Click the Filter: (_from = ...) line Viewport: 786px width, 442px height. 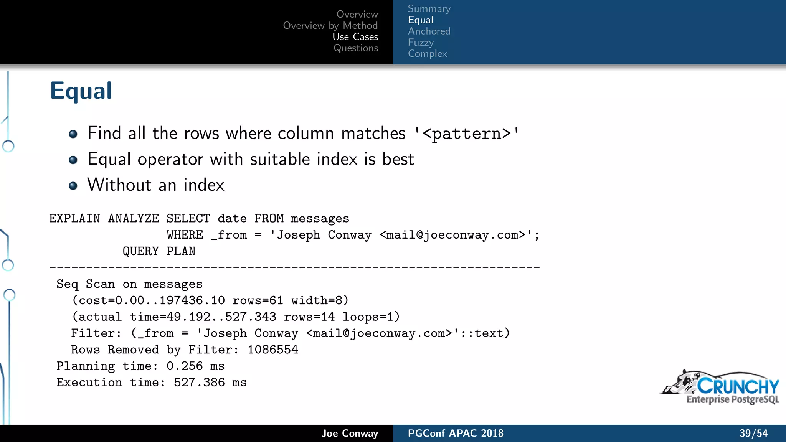click(291, 333)
